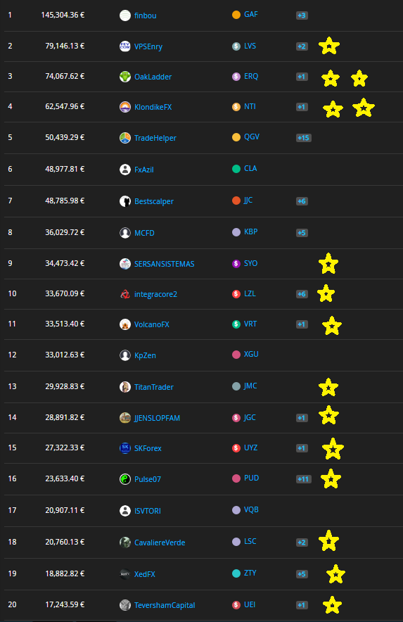403x622 pixels.
Task: Click the integracore2 red logo icon
Action: click(125, 294)
